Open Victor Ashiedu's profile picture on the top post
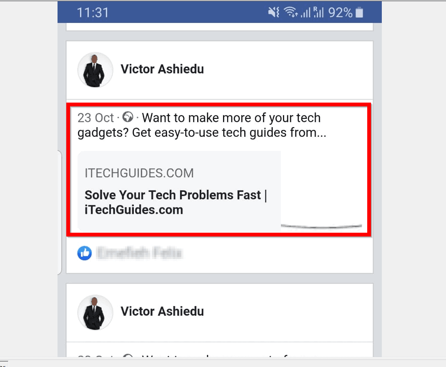446x367 pixels. (x=95, y=70)
